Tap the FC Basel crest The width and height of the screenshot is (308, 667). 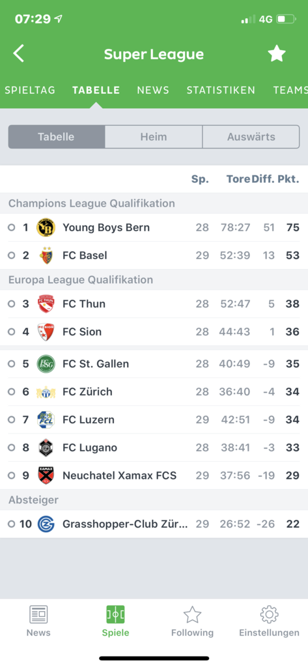point(46,255)
